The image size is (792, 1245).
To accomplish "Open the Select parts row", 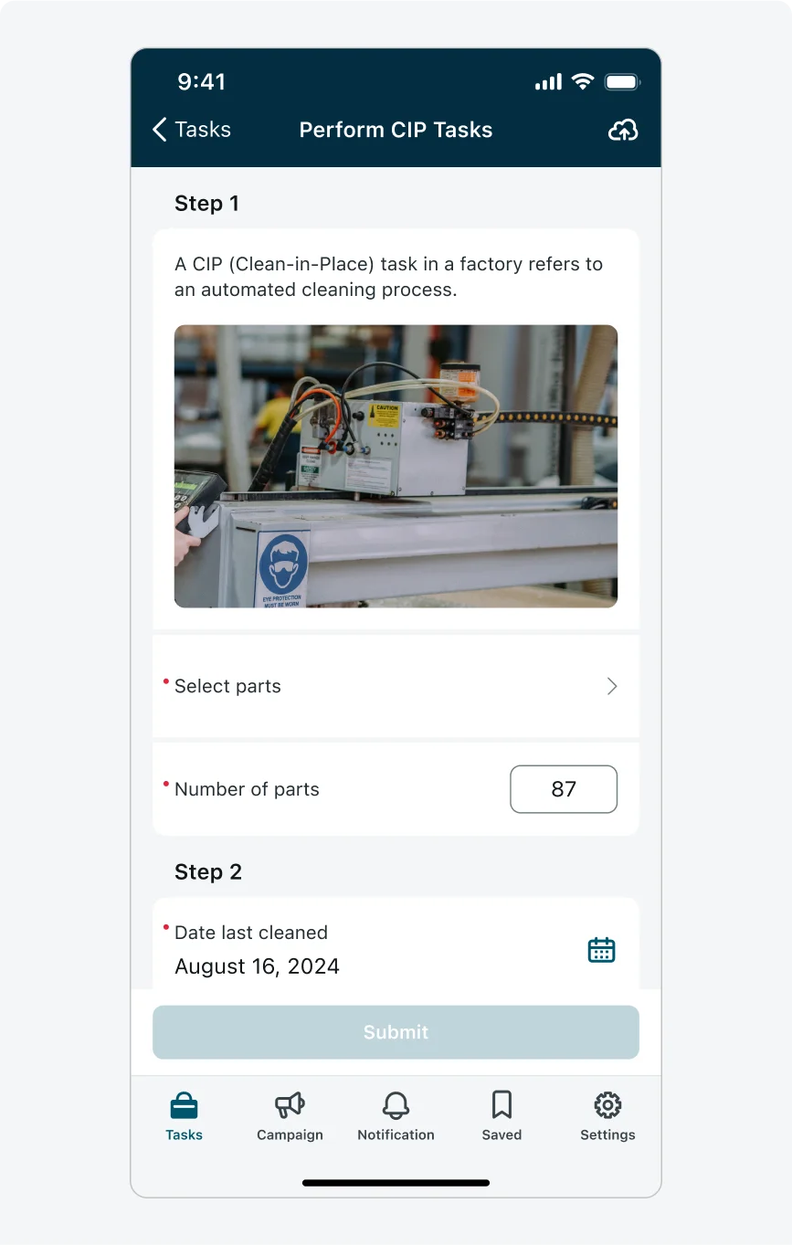I will pos(396,686).
